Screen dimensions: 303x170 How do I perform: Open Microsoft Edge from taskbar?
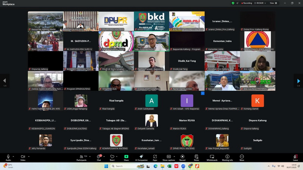(155, 166)
